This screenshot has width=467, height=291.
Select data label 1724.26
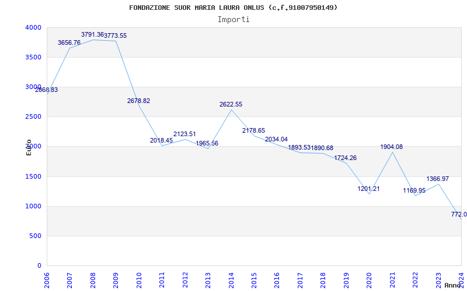pos(345,158)
